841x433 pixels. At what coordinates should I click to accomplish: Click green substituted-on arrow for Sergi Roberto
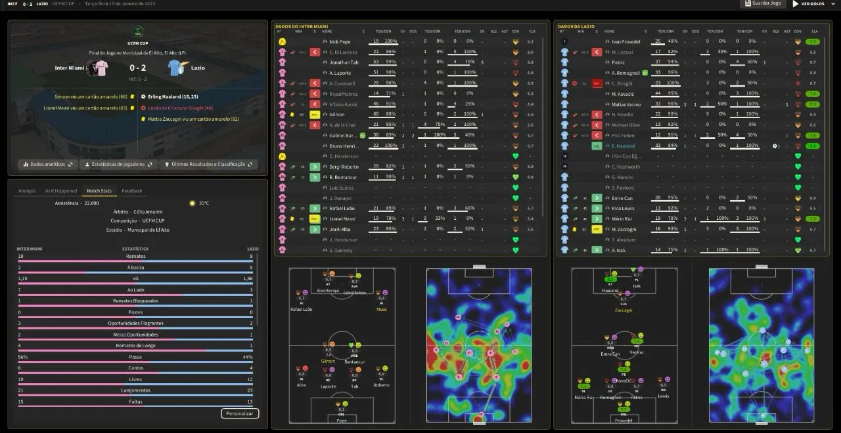point(315,167)
